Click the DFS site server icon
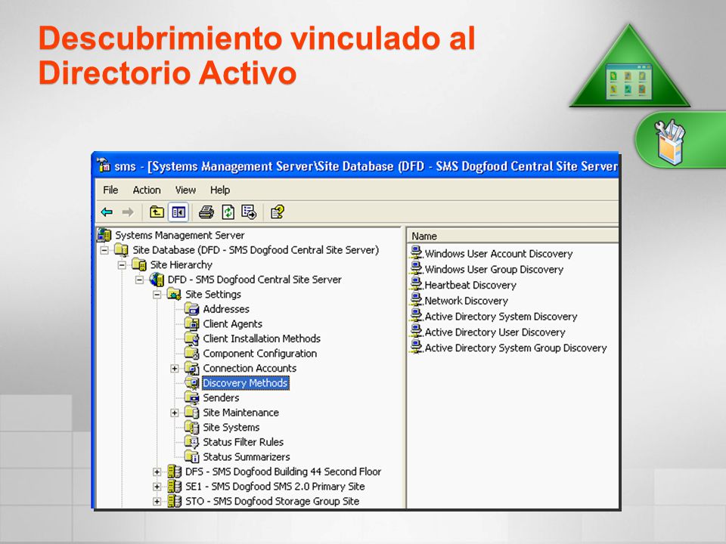 (x=175, y=471)
